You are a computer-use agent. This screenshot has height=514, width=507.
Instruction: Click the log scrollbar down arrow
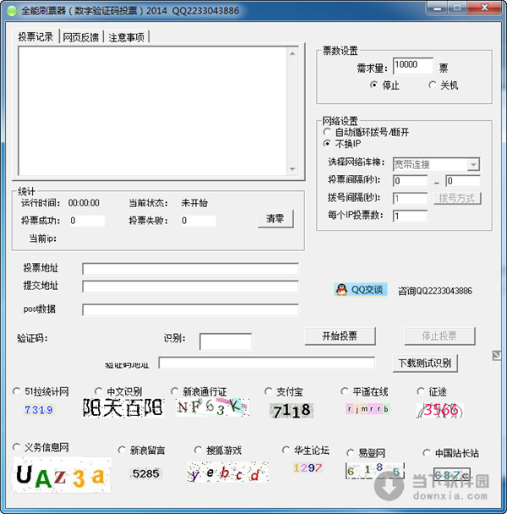292,169
